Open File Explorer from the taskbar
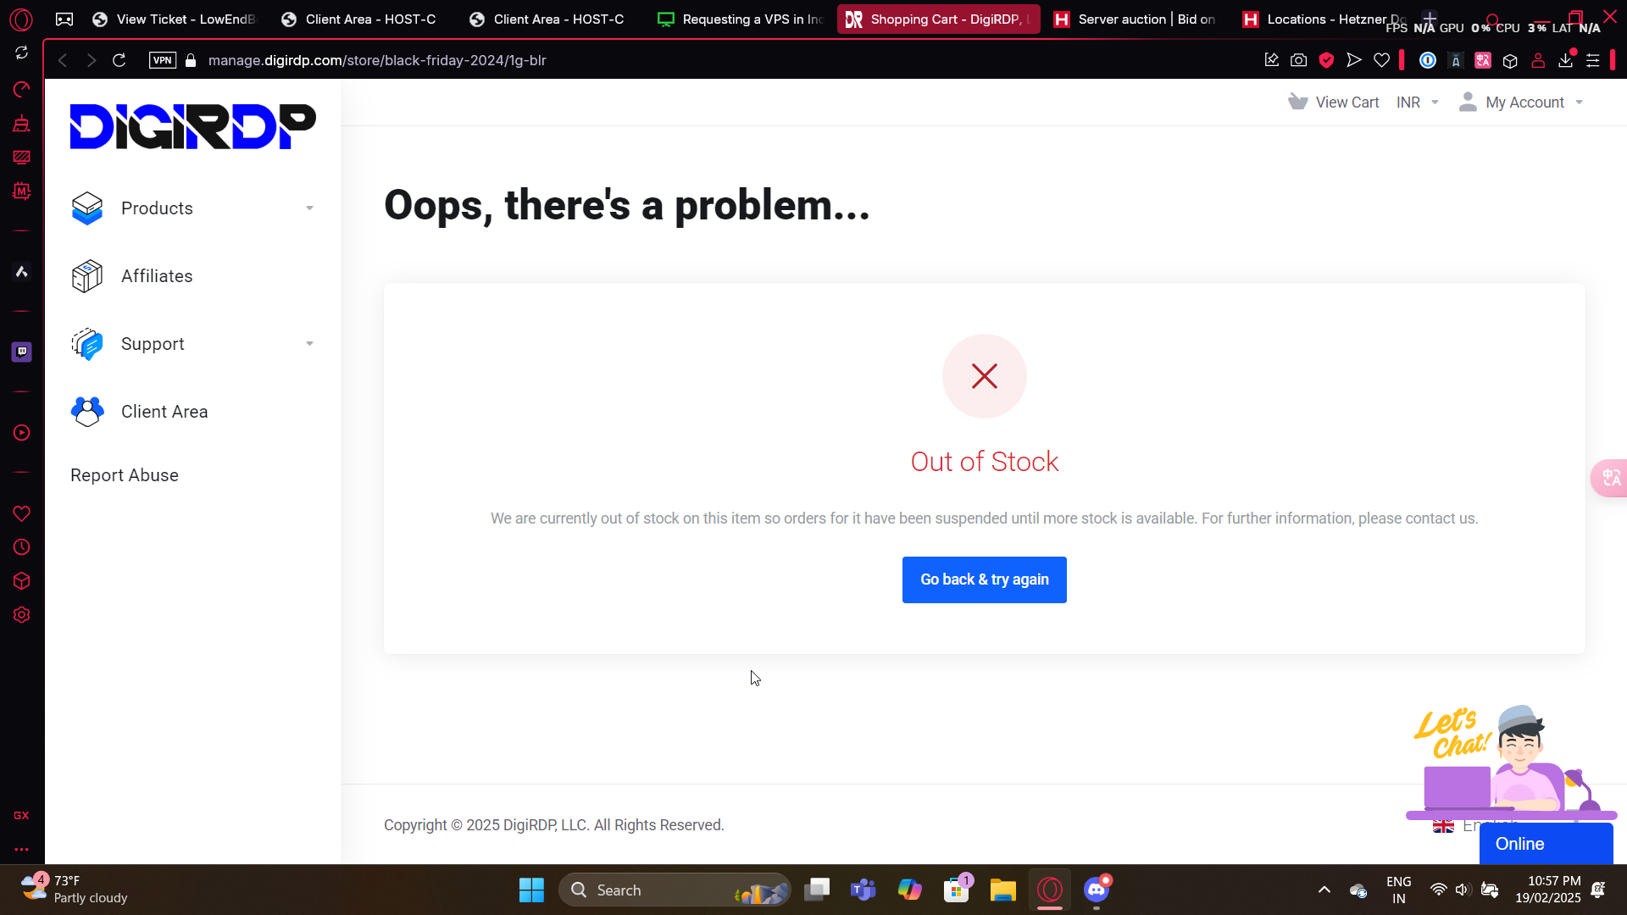The height and width of the screenshot is (915, 1627). click(1003, 890)
